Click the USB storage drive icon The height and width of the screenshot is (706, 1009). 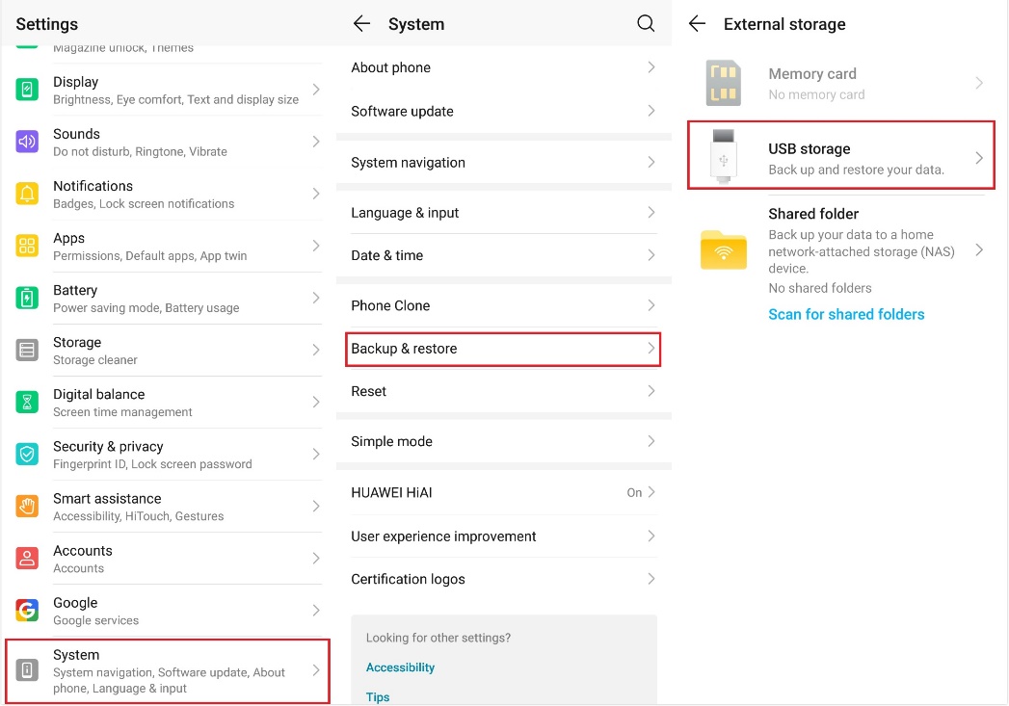[x=724, y=154]
